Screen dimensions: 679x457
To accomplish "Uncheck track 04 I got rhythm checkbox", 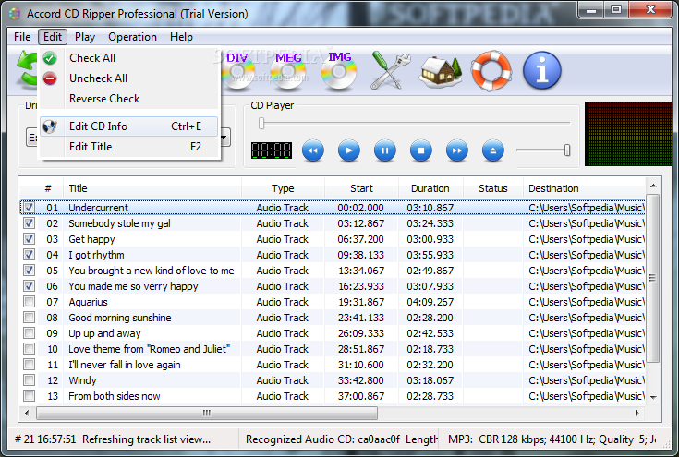I will click(x=29, y=255).
